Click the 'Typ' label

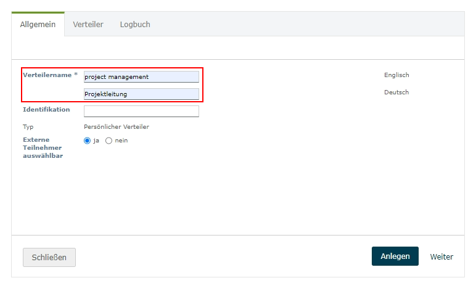pos(28,127)
